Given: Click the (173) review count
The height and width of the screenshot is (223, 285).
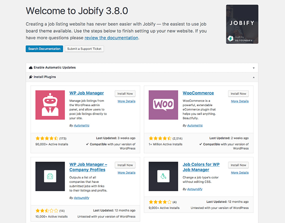Looking at the screenshot, I should tap(63, 139).
